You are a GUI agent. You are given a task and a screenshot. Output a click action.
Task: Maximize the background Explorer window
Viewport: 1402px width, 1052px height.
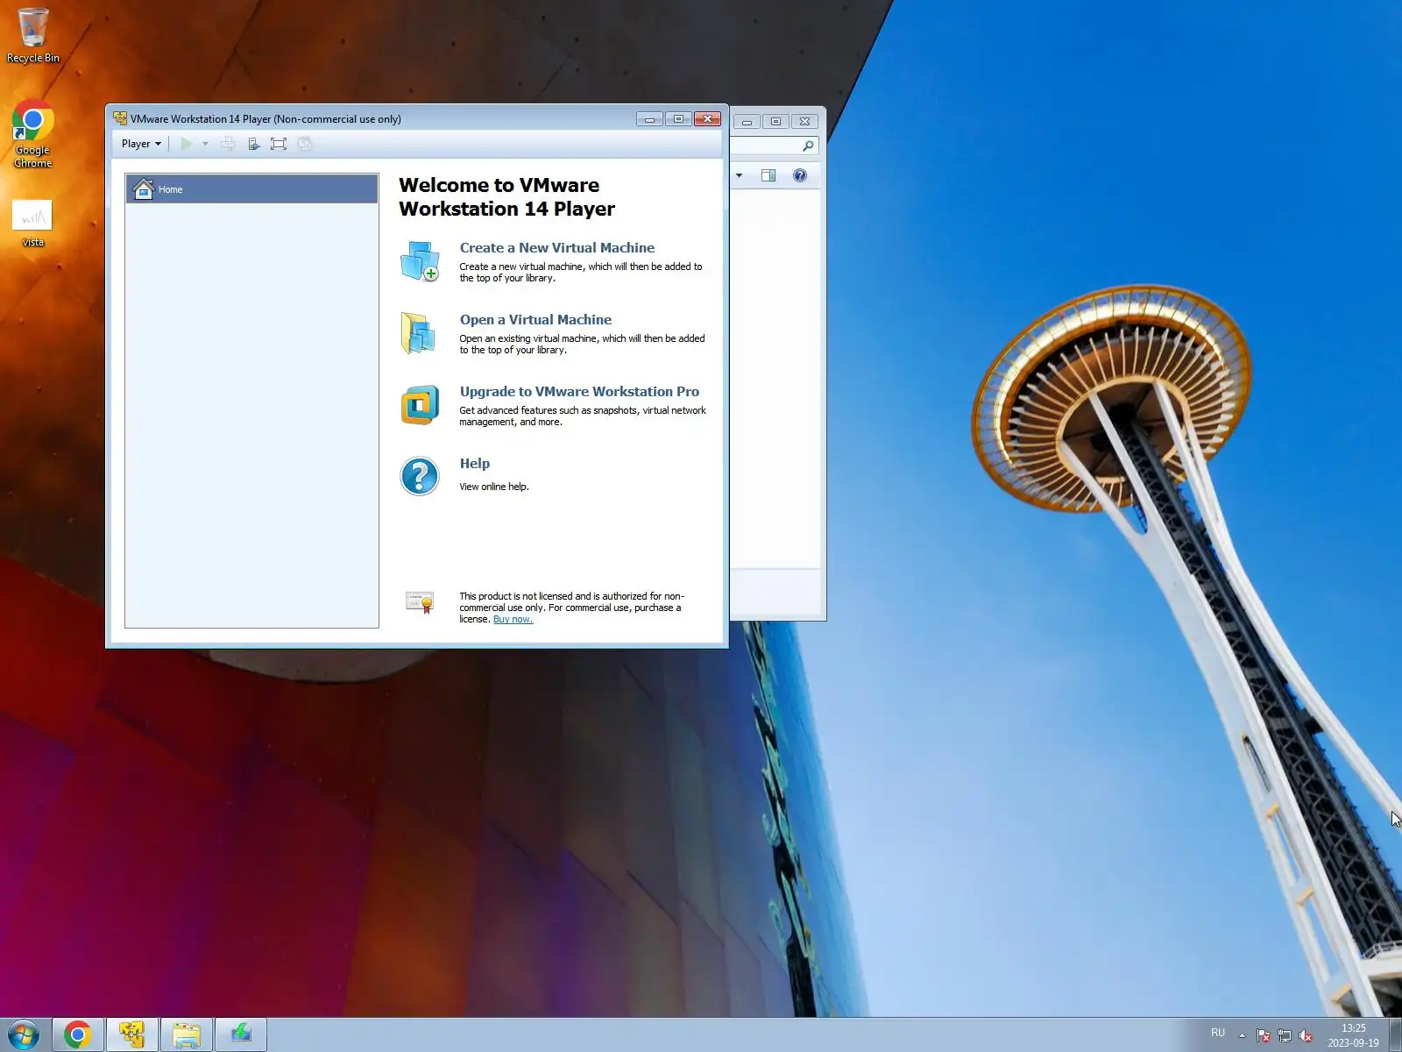(x=775, y=121)
